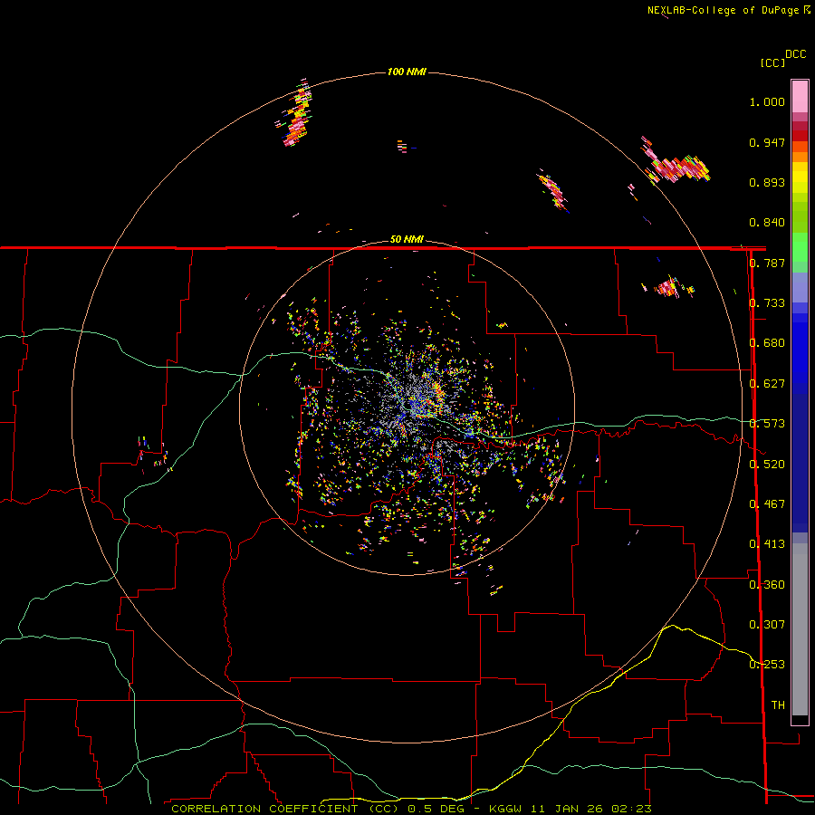Image resolution: width=815 pixels, height=815 pixels.
Task: Click the 0.840 scale value
Action: [767, 223]
